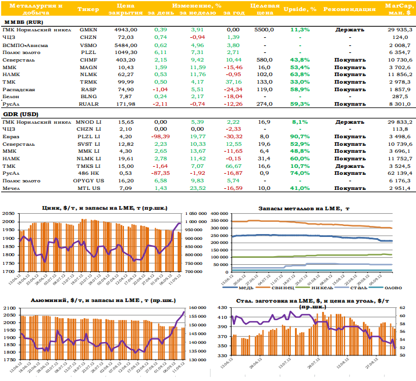Select the upside value 63,8%
Viewport: 416px width, 381px height.
(300, 74)
